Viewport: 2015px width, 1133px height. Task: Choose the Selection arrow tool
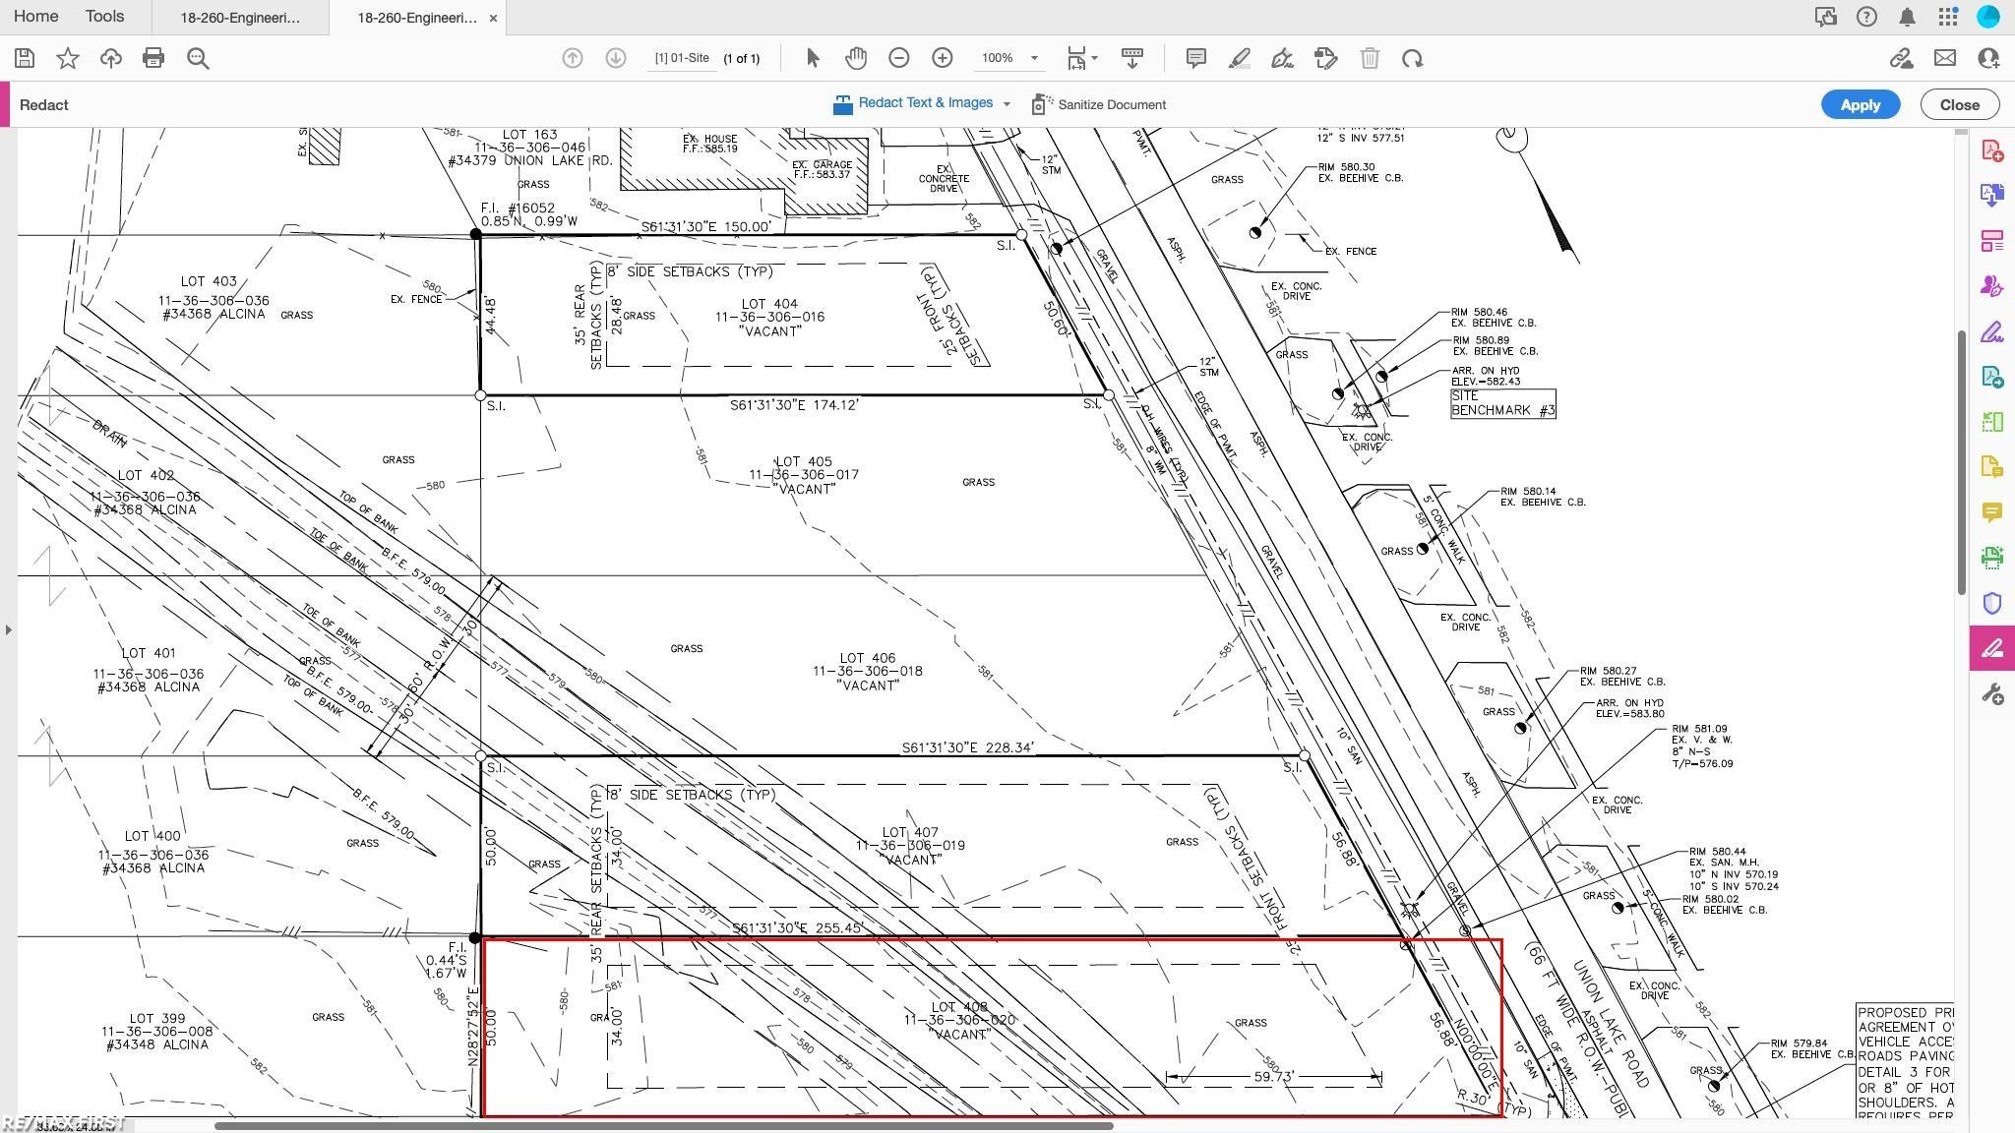[x=813, y=58]
